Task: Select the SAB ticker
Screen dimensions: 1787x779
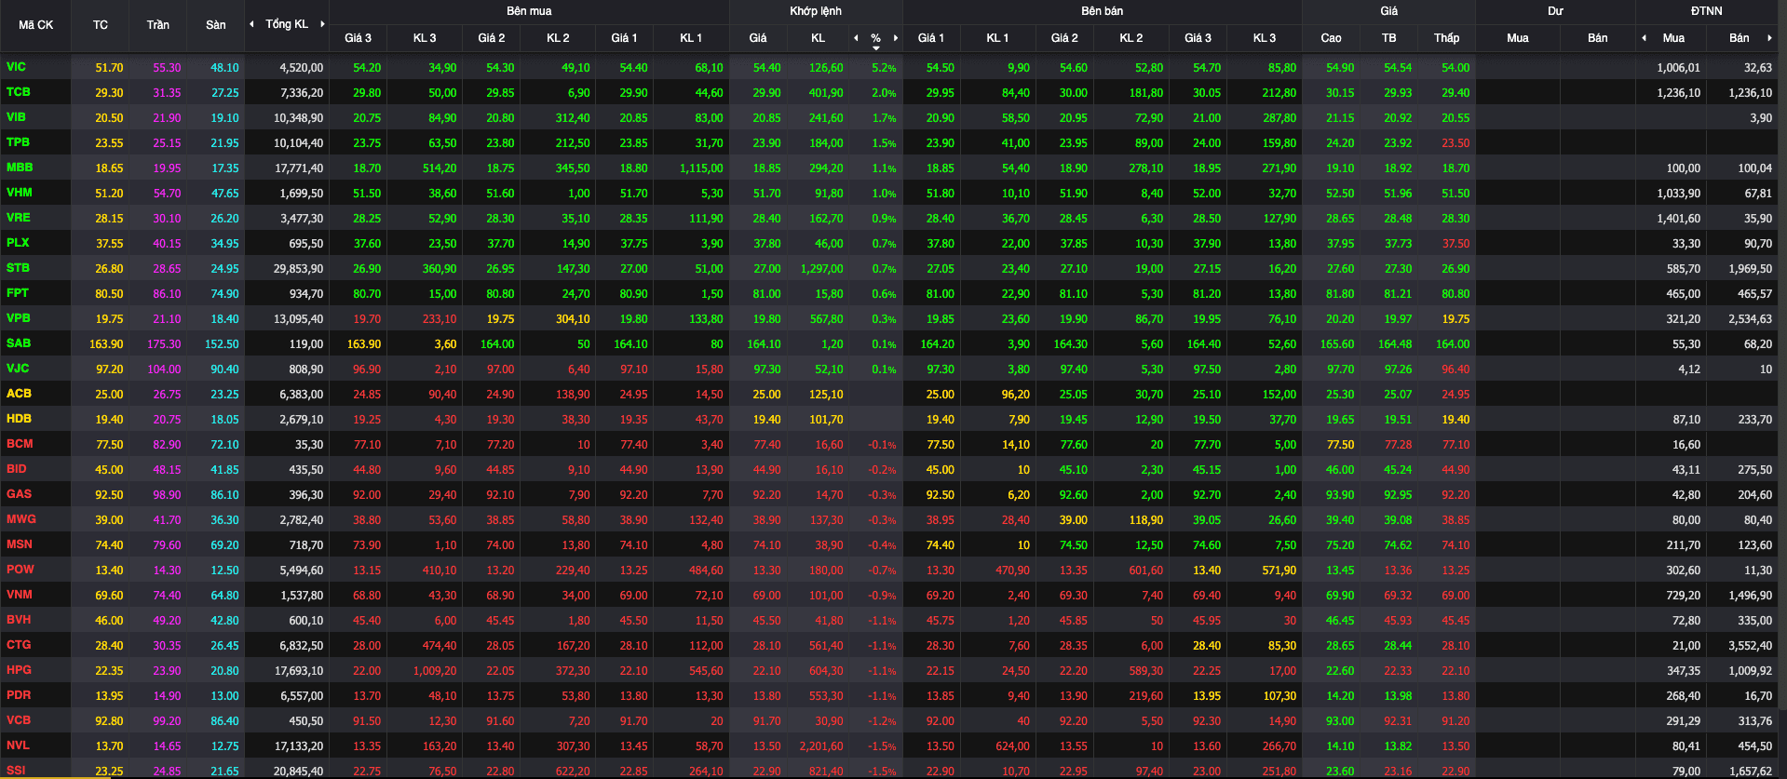Action: click(x=19, y=343)
